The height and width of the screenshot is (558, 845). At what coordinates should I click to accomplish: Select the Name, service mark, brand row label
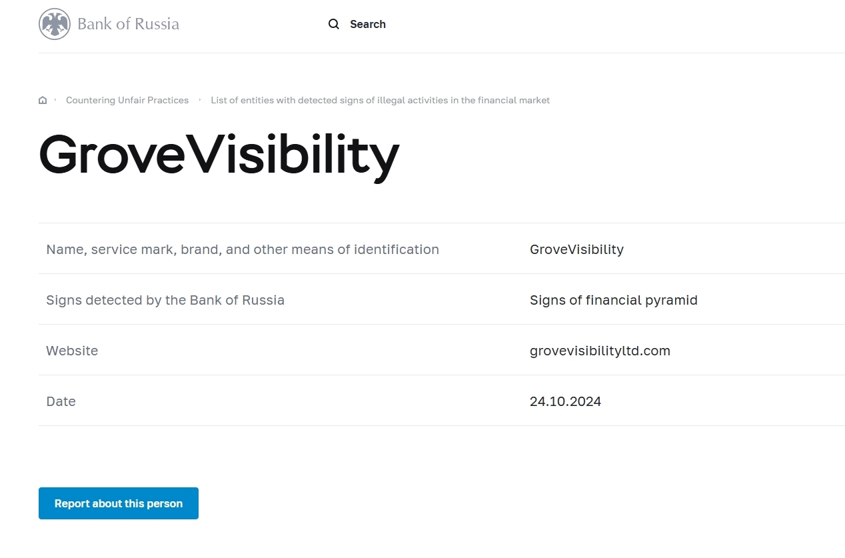pyautogui.click(x=243, y=249)
